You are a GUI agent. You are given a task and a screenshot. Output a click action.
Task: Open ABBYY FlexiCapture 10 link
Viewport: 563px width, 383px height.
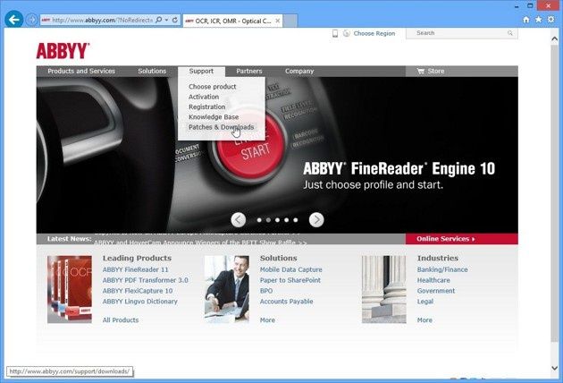pyautogui.click(x=138, y=291)
